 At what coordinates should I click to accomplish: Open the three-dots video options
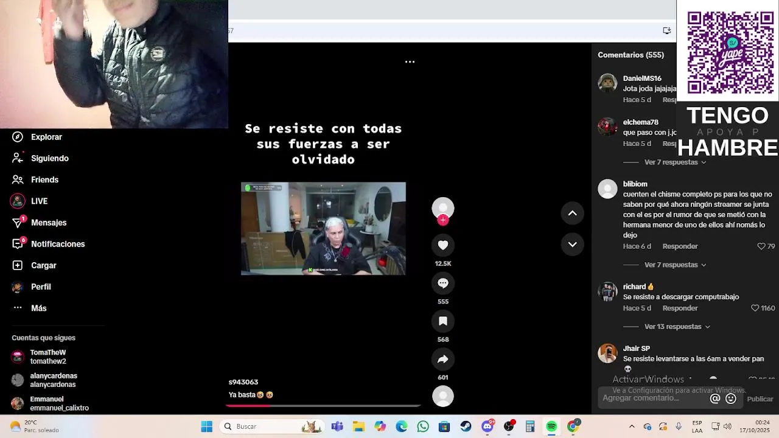click(410, 62)
